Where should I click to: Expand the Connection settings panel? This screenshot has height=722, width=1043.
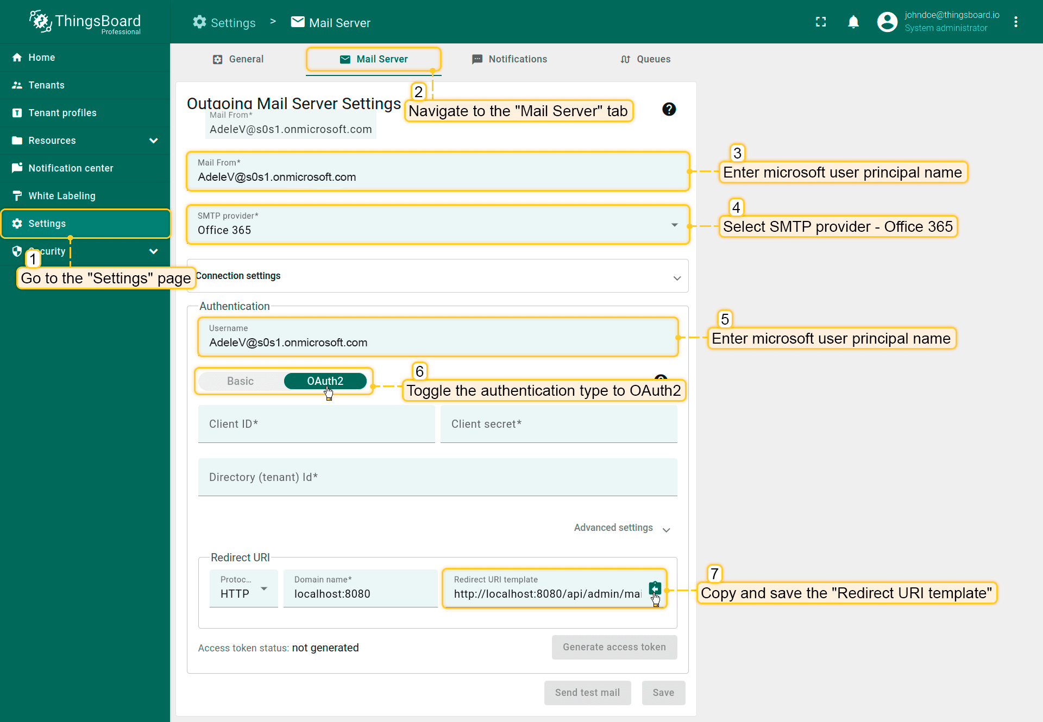[676, 277]
